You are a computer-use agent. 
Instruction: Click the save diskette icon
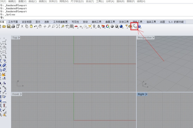click(x=9, y=27)
